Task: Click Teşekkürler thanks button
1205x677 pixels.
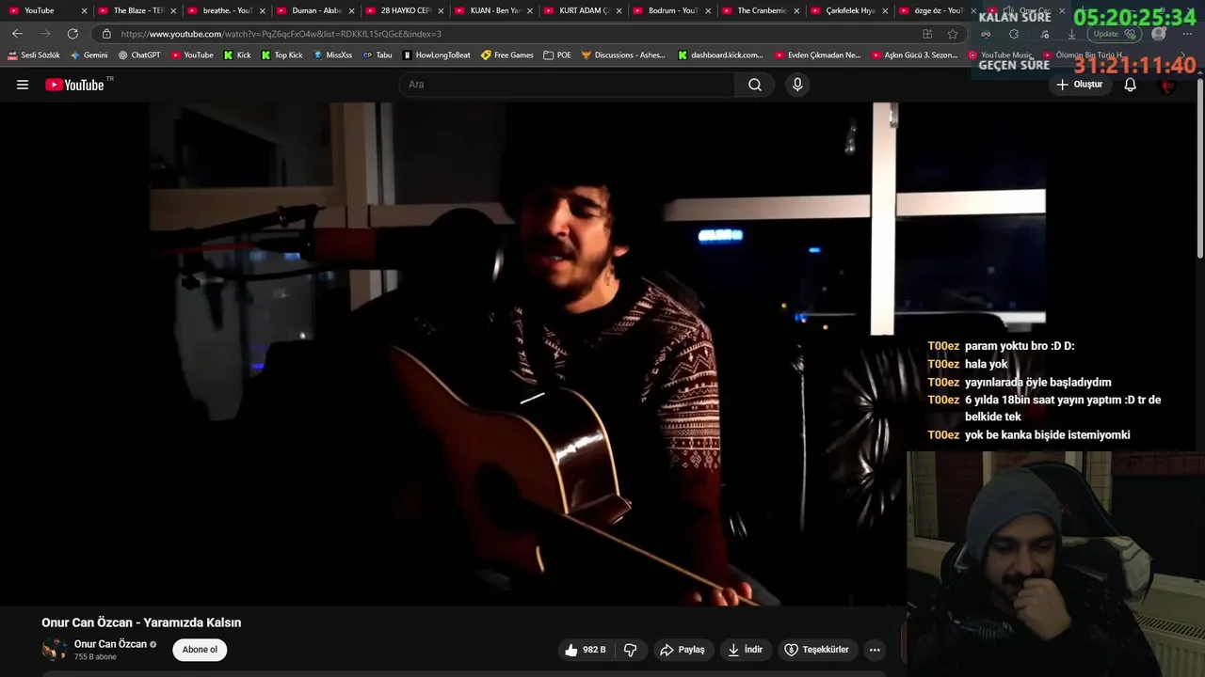Action: tap(817, 650)
